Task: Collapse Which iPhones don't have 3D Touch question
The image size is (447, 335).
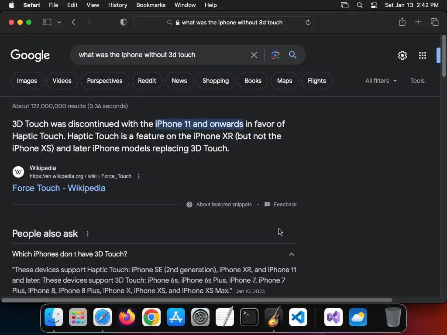Action: tap(291, 254)
